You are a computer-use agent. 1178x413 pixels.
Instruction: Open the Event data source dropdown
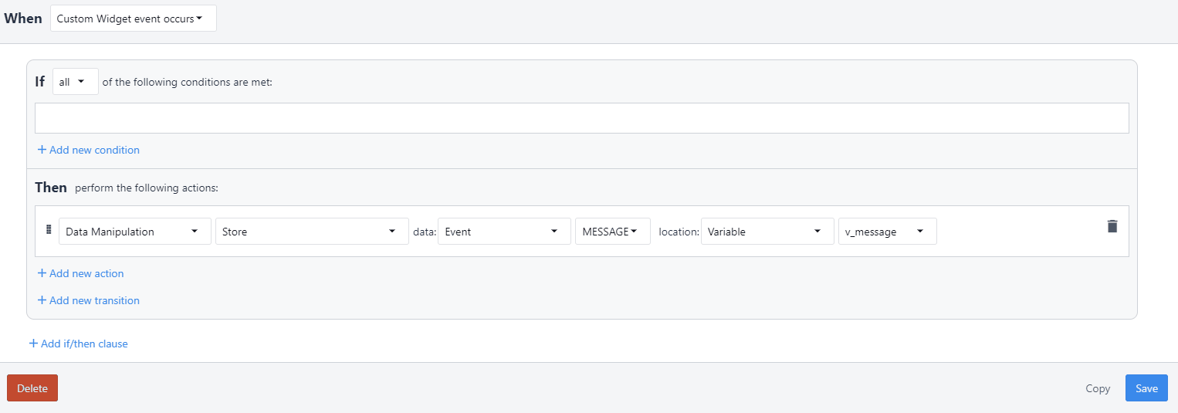(x=502, y=232)
